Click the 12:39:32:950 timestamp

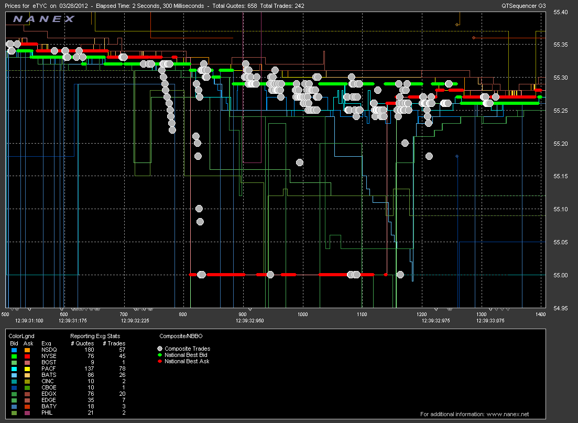pos(250,320)
